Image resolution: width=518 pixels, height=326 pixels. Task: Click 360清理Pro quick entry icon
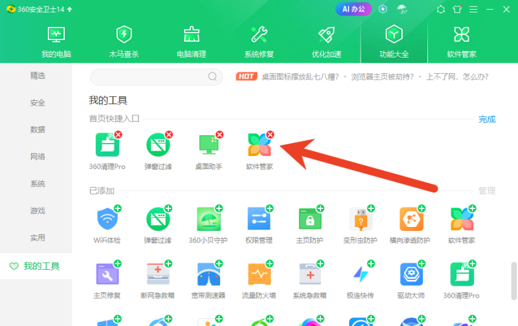click(107, 145)
